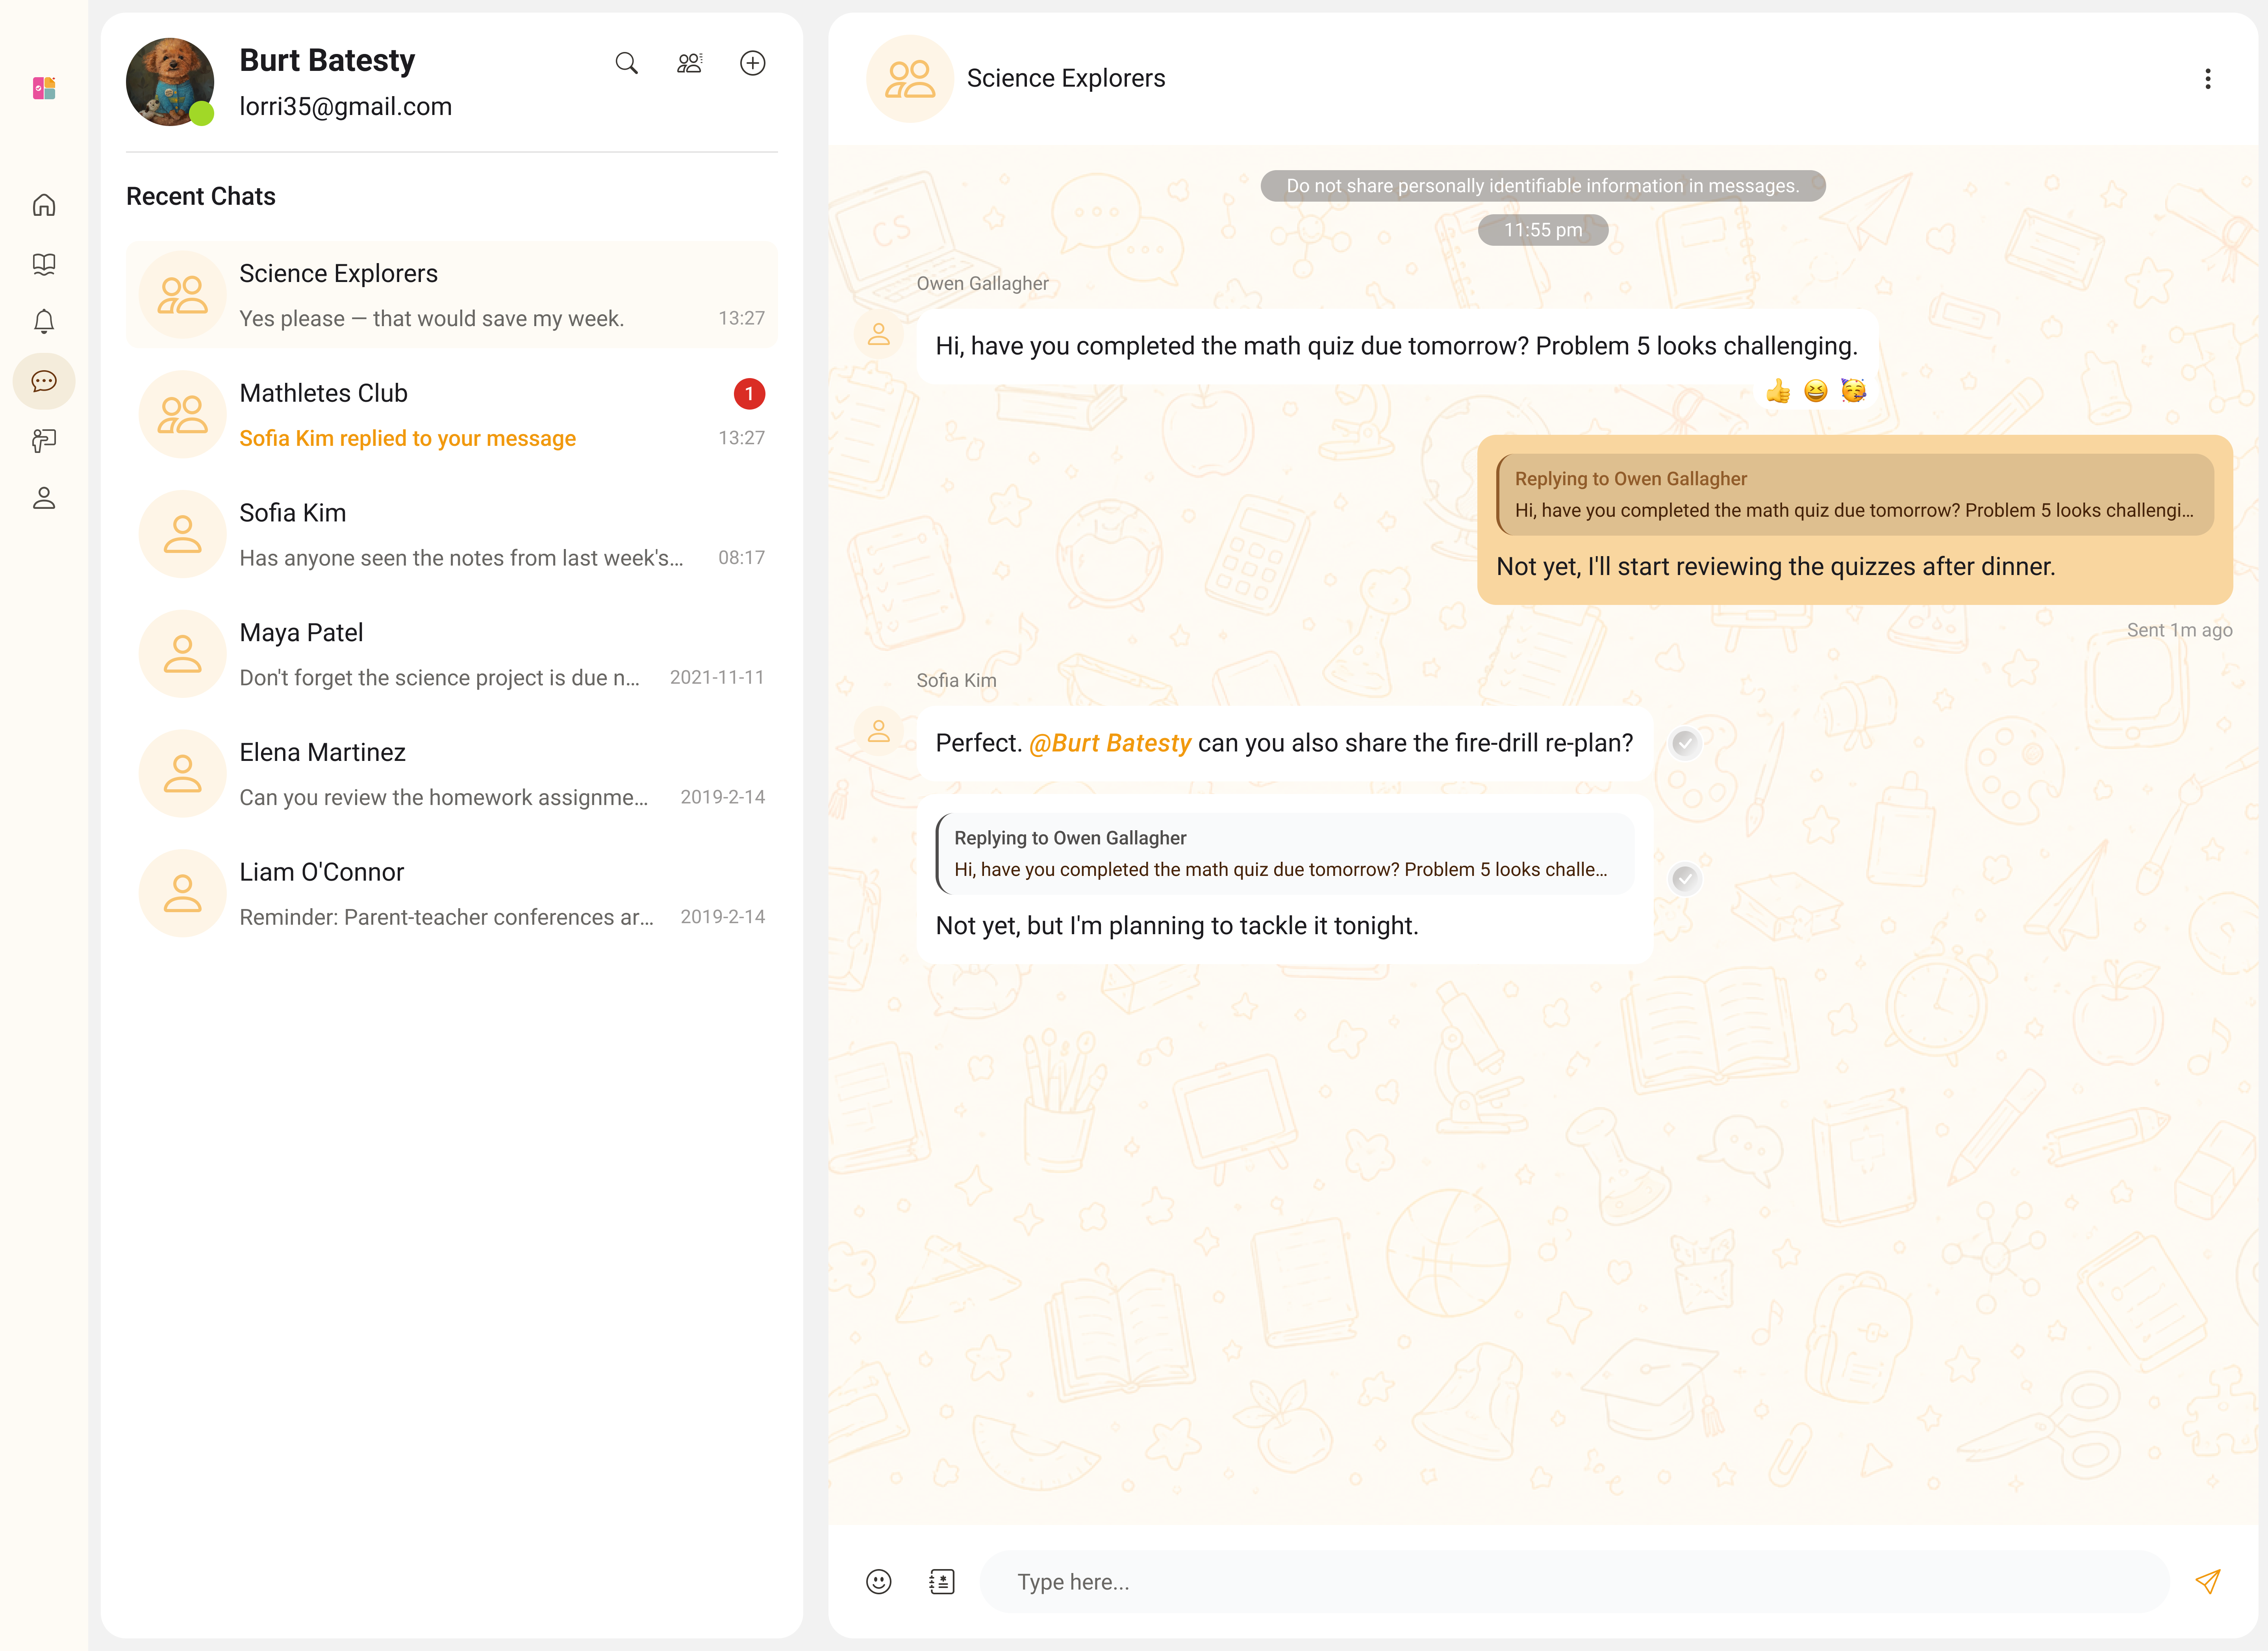Click Owen Gallagher's message avatar
Image resolution: width=2268 pixels, height=1651 pixels.
[878, 334]
